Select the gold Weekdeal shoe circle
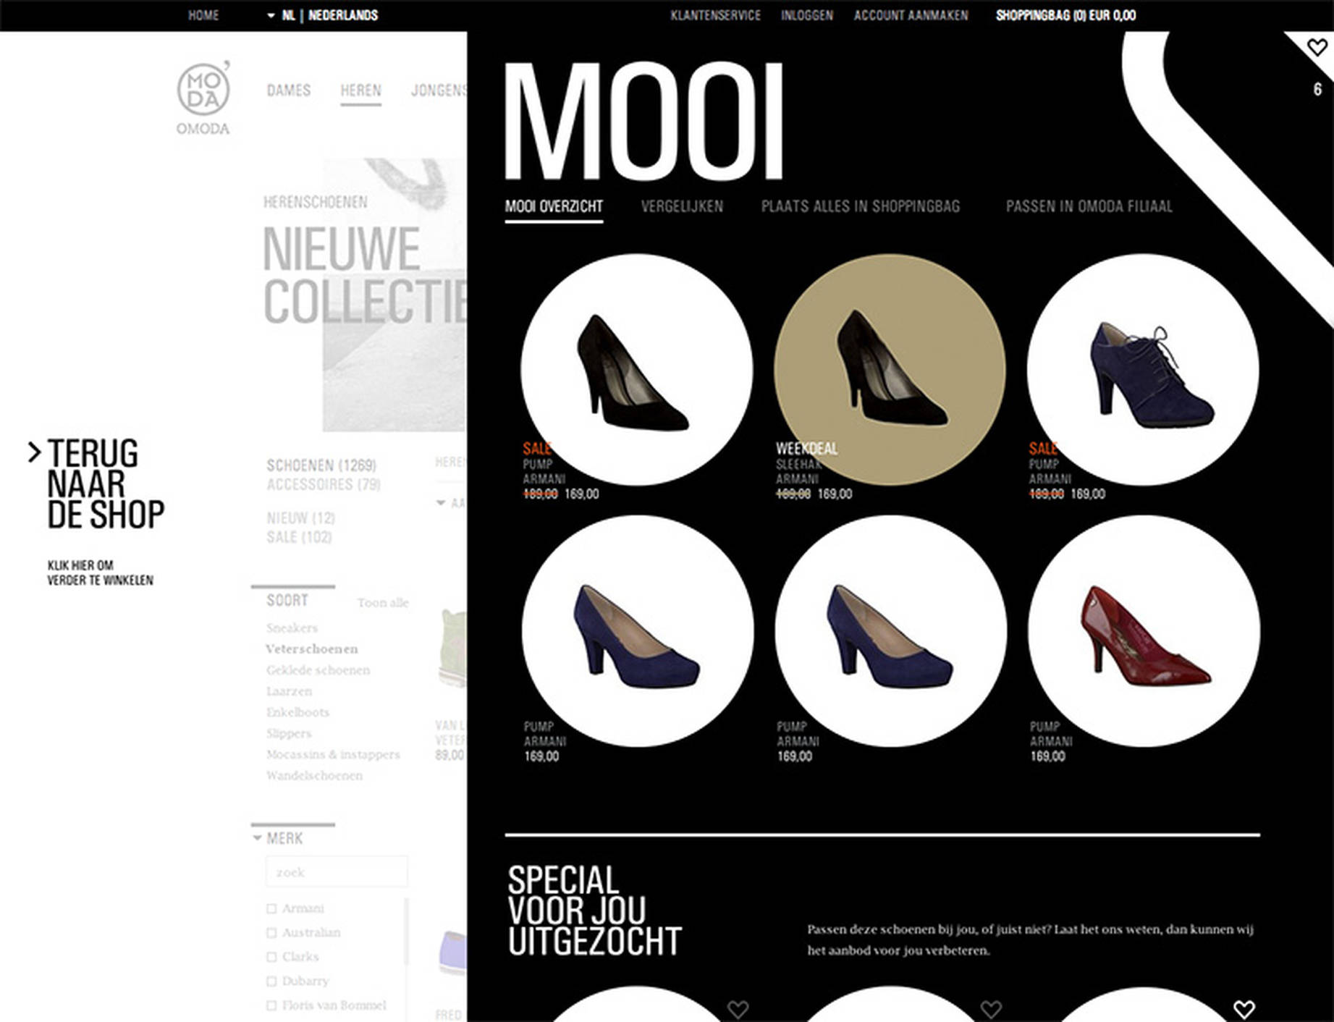This screenshot has height=1022, width=1334. point(890,369)
